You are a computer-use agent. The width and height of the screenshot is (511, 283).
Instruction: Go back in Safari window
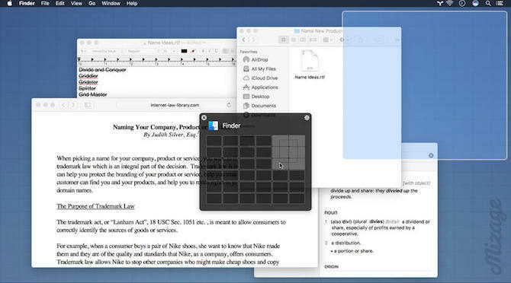pyautogui.click(x=63, y=105)
